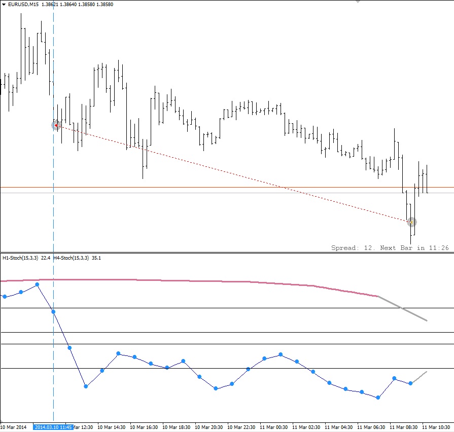Viewport: 454px width, 432px height.
Task: Click the 11 Mar 04:30 time label
Action: point(338,427)
